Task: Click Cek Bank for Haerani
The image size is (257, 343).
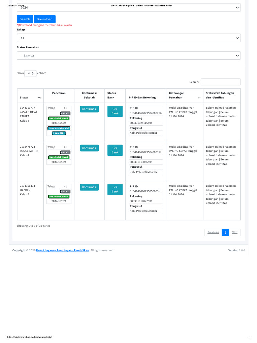Action: (115, 189)
